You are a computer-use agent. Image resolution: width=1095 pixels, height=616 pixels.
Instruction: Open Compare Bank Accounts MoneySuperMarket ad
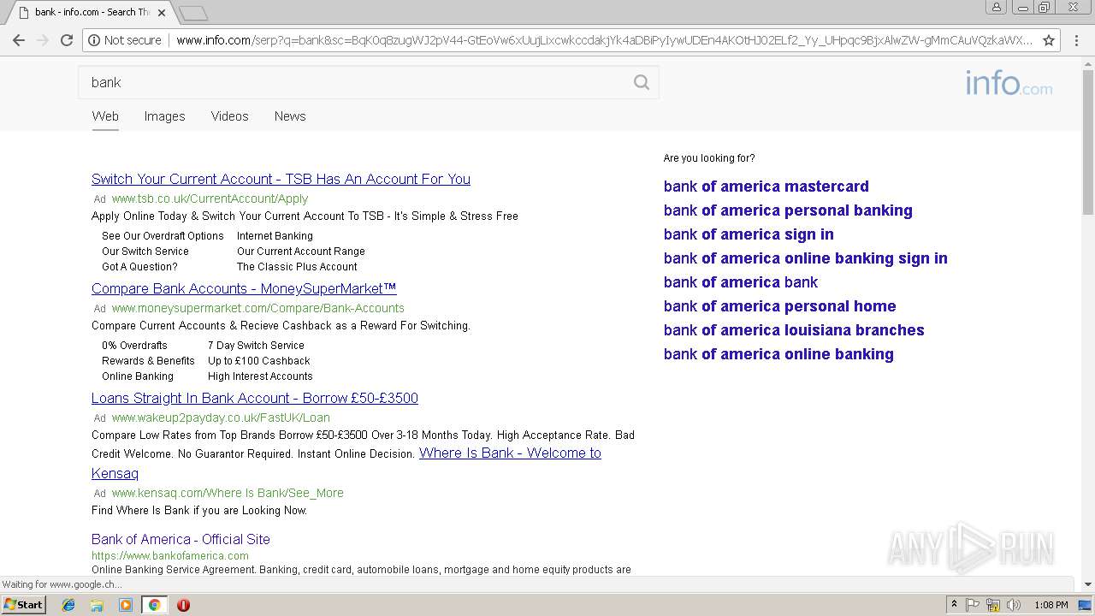pyautogui.click(x=244, y=288)
